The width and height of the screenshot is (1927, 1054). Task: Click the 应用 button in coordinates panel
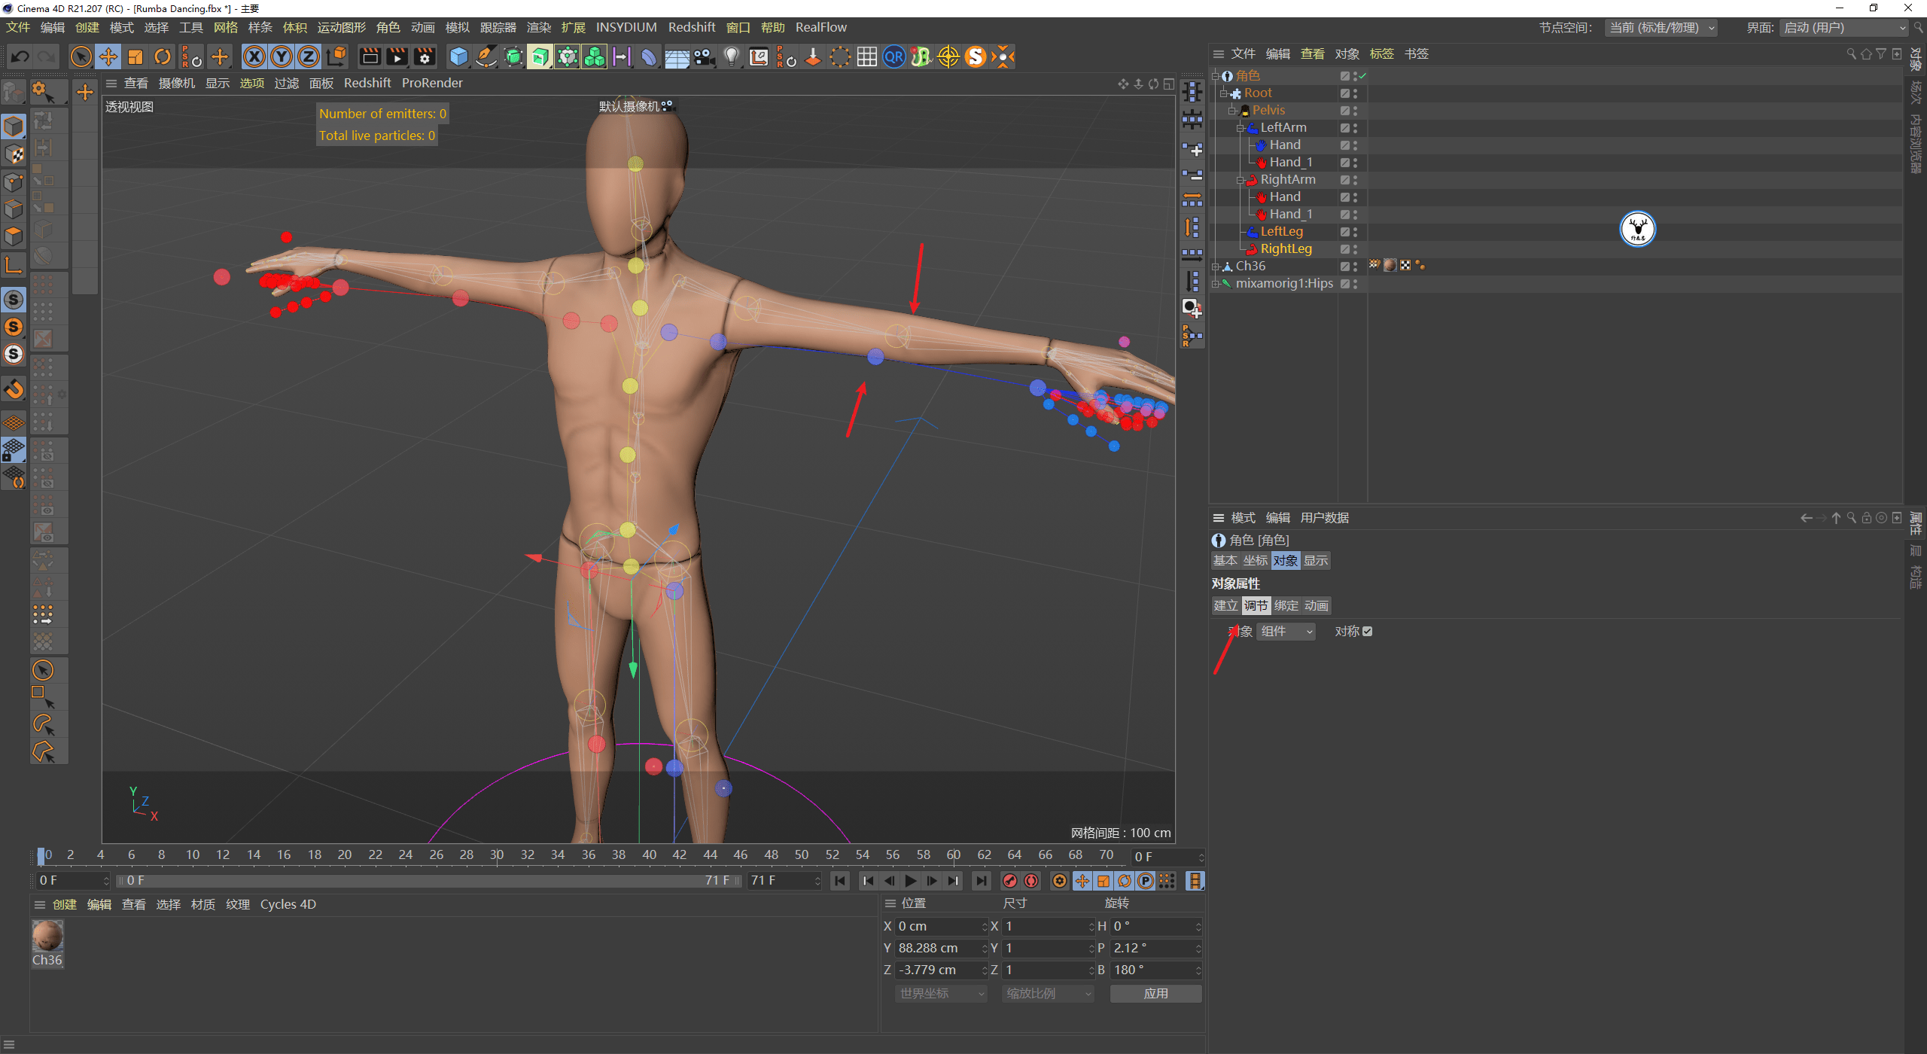click(x=1155, y=993)
